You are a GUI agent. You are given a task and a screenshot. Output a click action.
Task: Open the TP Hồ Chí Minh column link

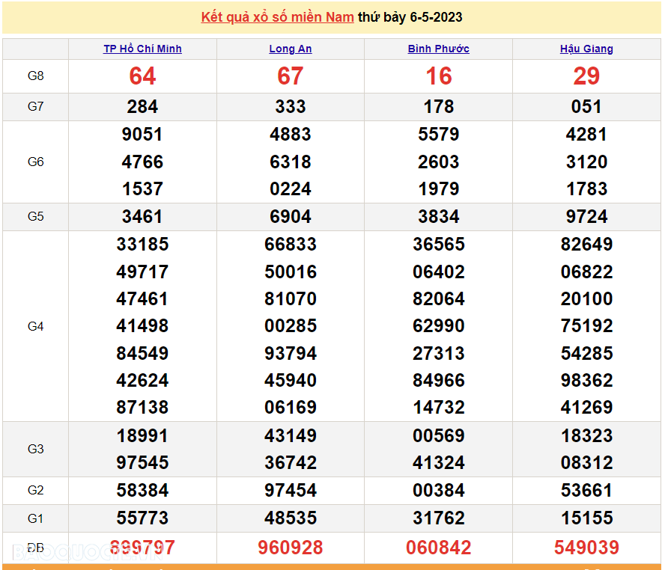pos(142,48)
